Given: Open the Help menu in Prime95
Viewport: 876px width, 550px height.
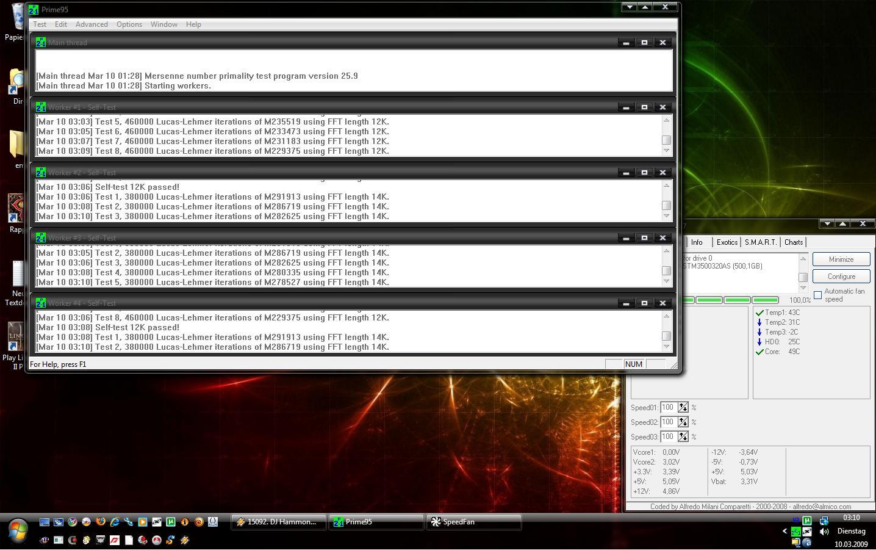Looking at the screenshot, I should (193, 24).
